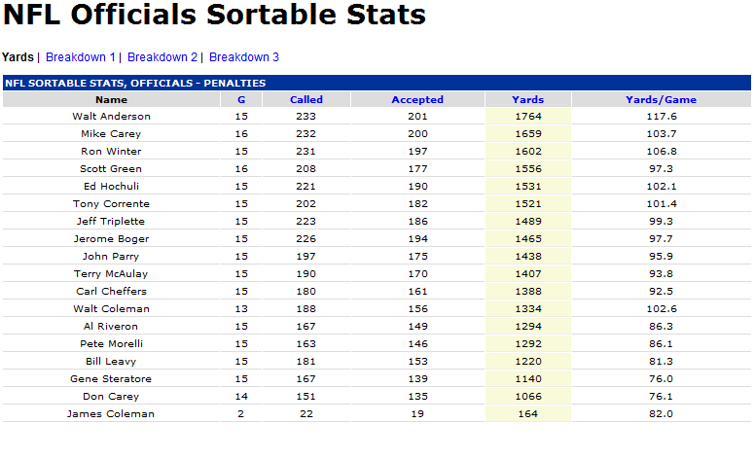Sort table by Accepted column header
Screen dimensions: 755x459
pyautogui.click(x=417, y=99)
